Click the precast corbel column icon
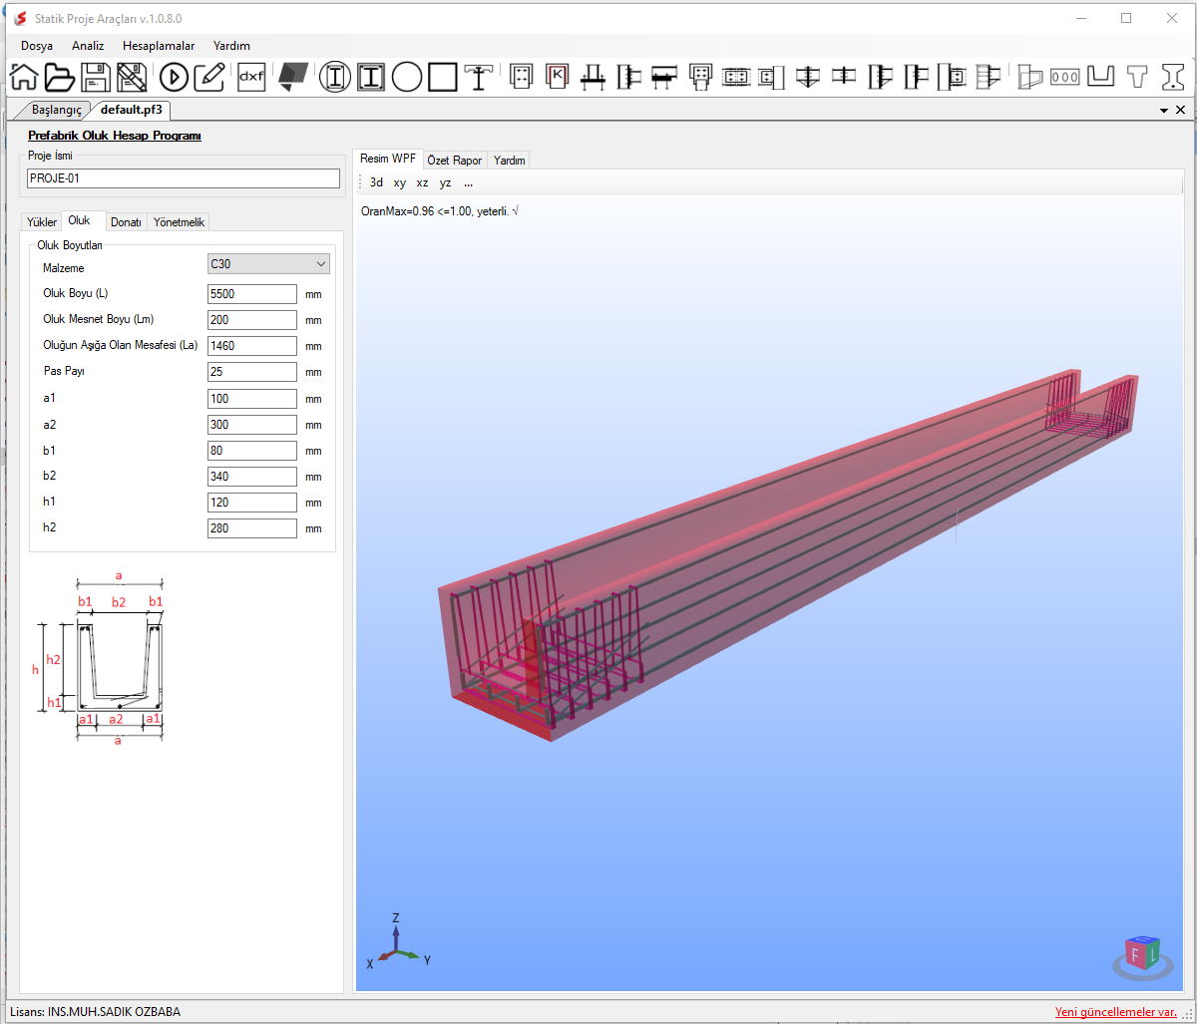The height and width of the screenshot is (1024, 1197). coord(1029,77)
